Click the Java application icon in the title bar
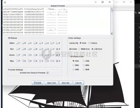 (x=5, y=2)
